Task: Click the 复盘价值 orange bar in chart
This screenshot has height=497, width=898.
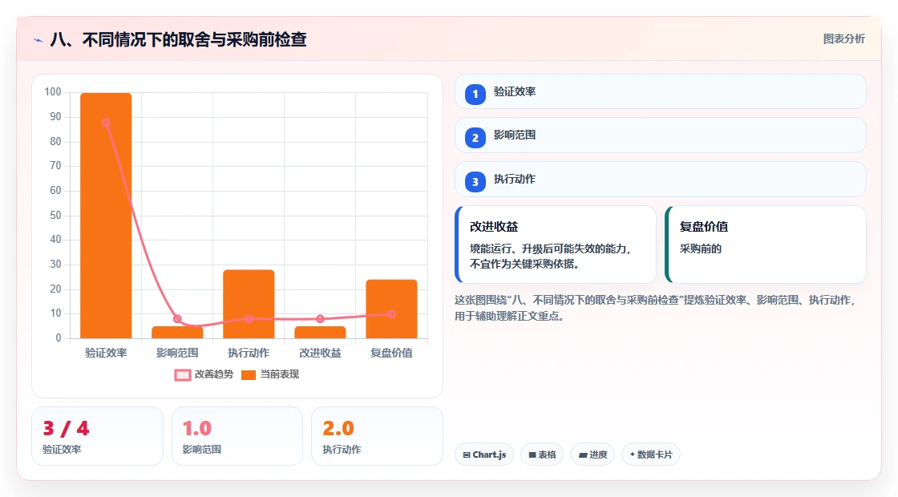Action: (x=392, y=309)
